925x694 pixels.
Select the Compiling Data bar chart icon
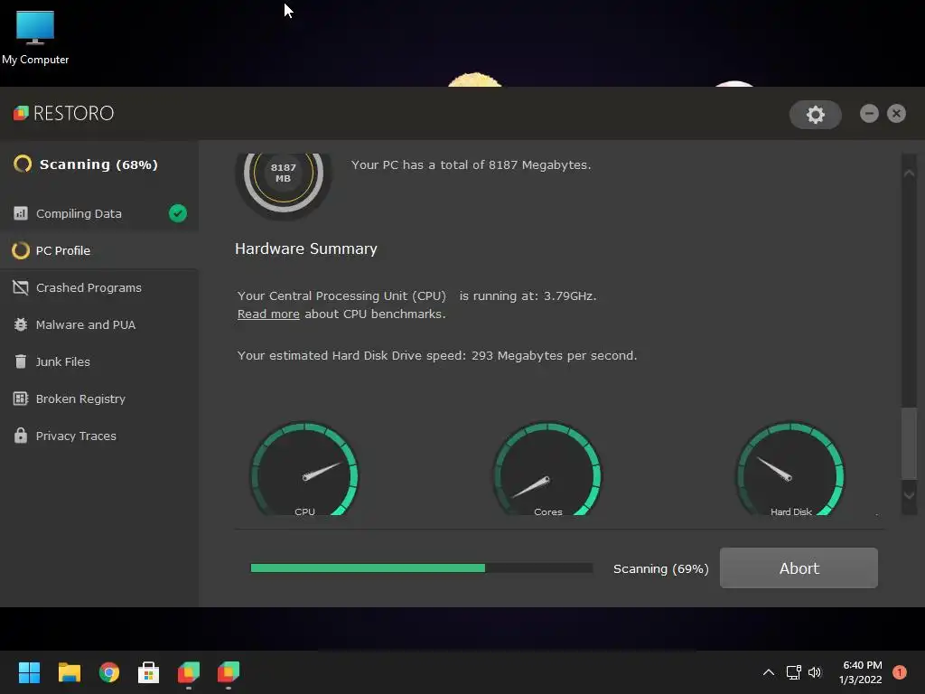21,213
